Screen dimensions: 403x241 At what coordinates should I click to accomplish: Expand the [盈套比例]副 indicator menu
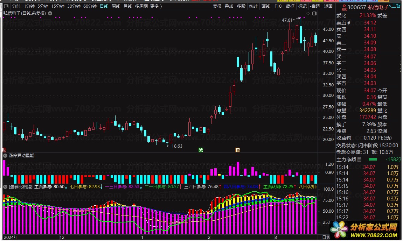click(x=5, y=187)
